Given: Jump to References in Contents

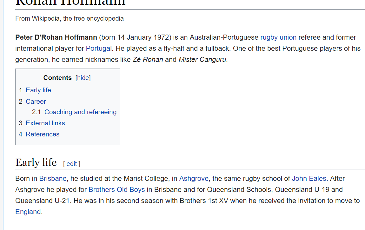Looking at the screenshot, I should point(42,135).
